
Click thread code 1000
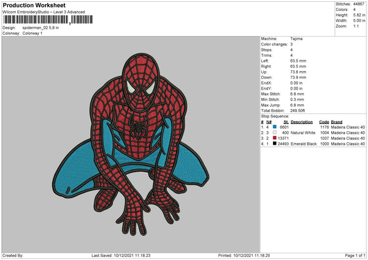tap(324, 144)
